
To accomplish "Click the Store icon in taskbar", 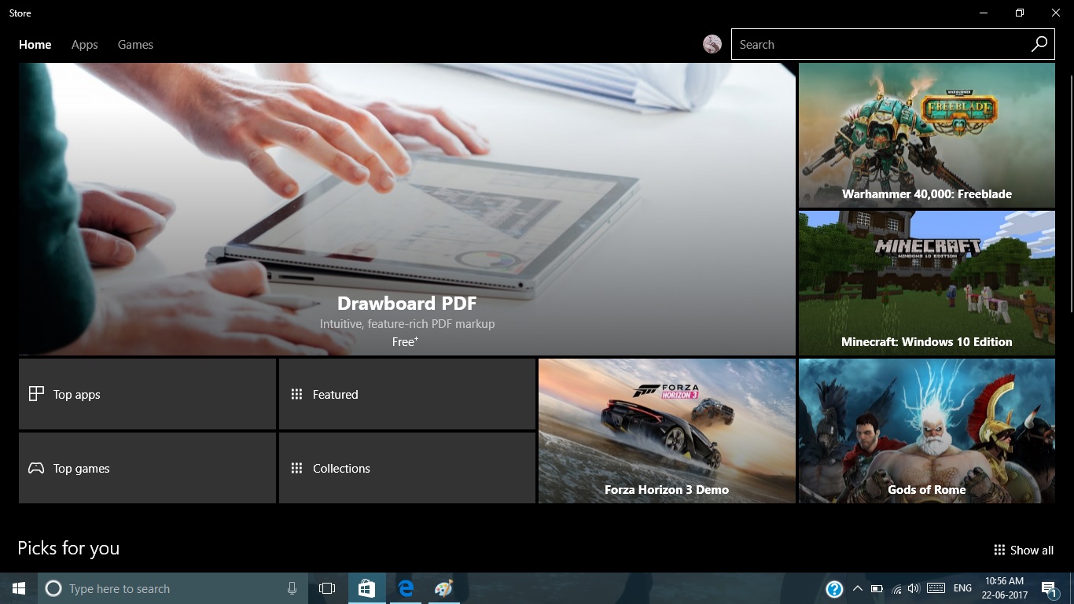I will (366, 588).
